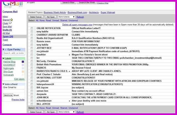
Task: Select the UK NATIONAL LOTTERY checkbox
Action: (32, 78)
